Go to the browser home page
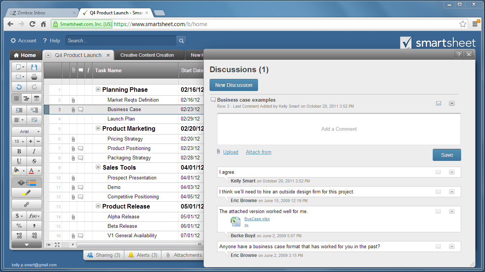This screenshot has height=272, width=485. click(44, 24)
